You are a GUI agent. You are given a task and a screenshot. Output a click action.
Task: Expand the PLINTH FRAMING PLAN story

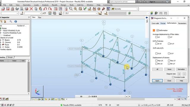click(0, 33)
